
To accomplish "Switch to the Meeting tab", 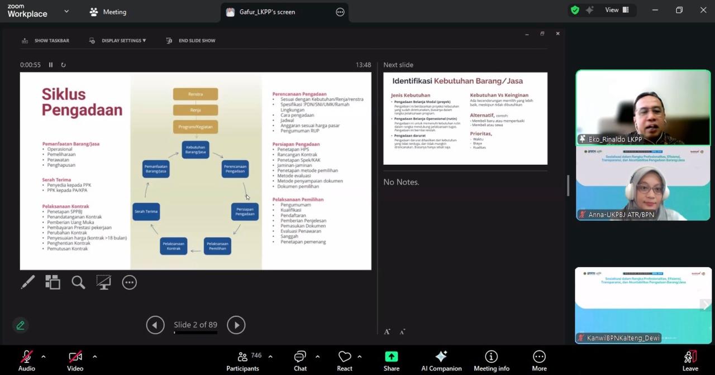I will click(x=108, y=12).
